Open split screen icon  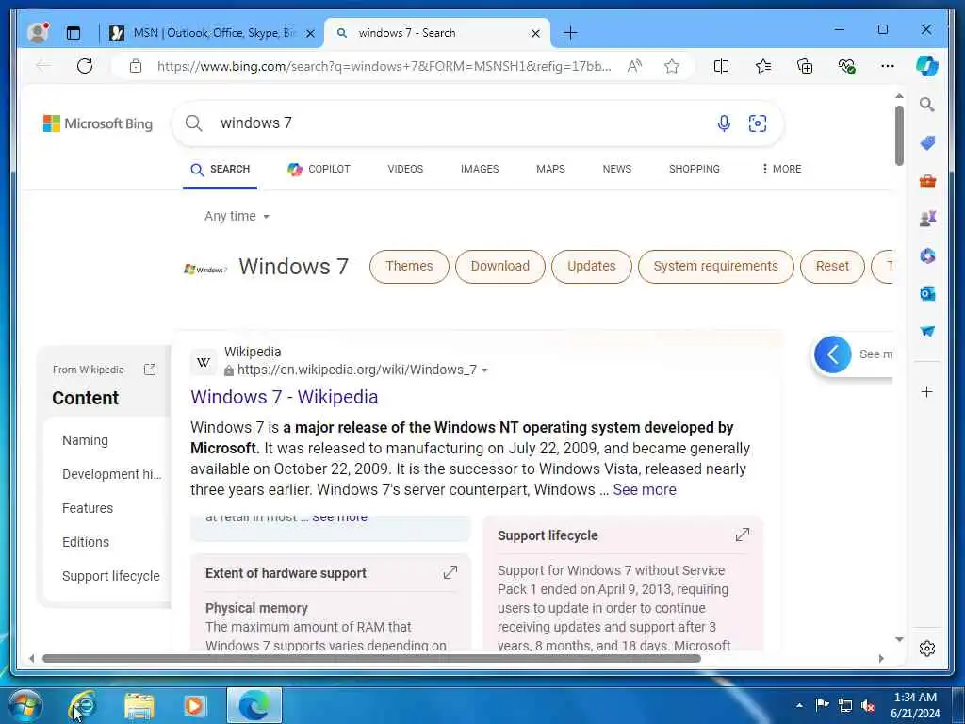click(x=721, y=66)
